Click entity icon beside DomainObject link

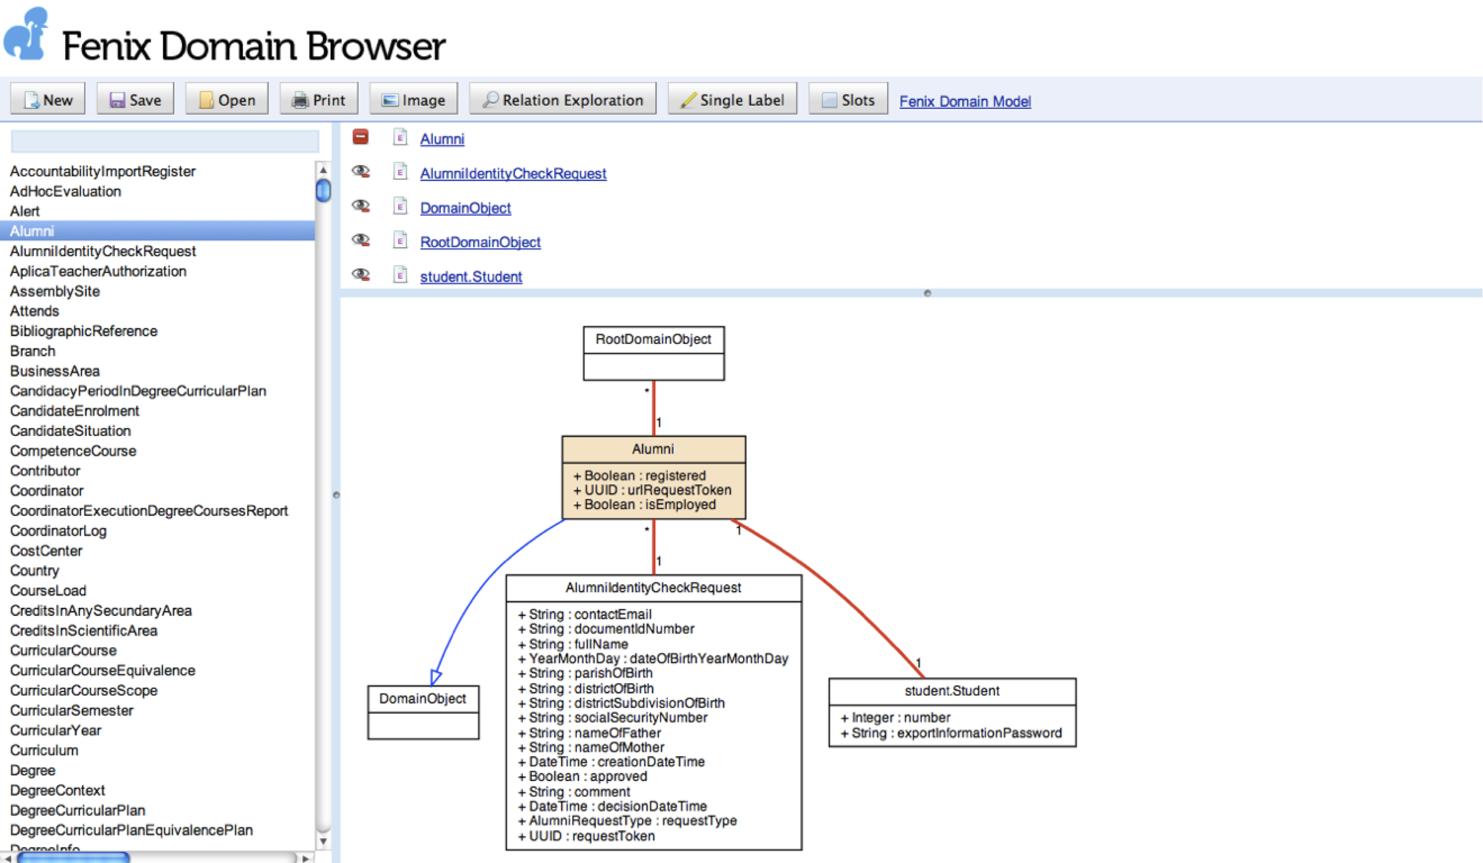point(400,206)
